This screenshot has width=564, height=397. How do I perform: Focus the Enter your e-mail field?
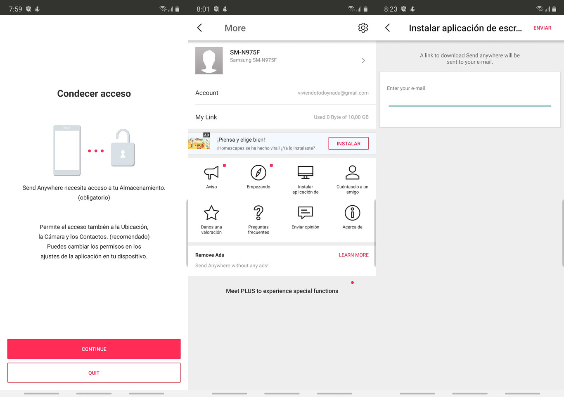coord(469,99)
